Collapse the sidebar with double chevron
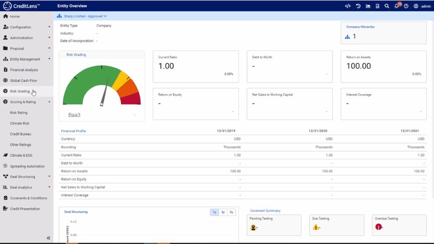The width and height of the screenshot is (434, 244). (48, 238)
